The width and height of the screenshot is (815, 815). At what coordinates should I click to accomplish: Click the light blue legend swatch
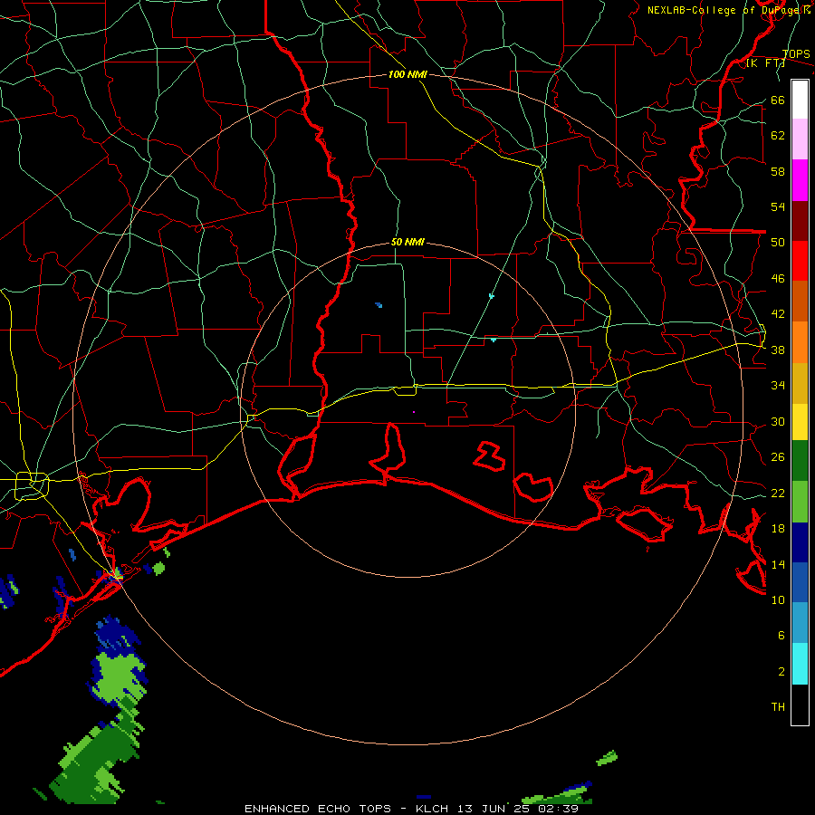tap(800, 623)
